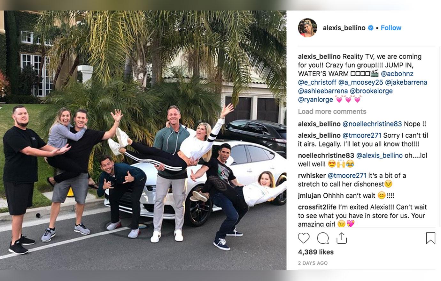Save the post with the bookmark icon

(430, 238)
